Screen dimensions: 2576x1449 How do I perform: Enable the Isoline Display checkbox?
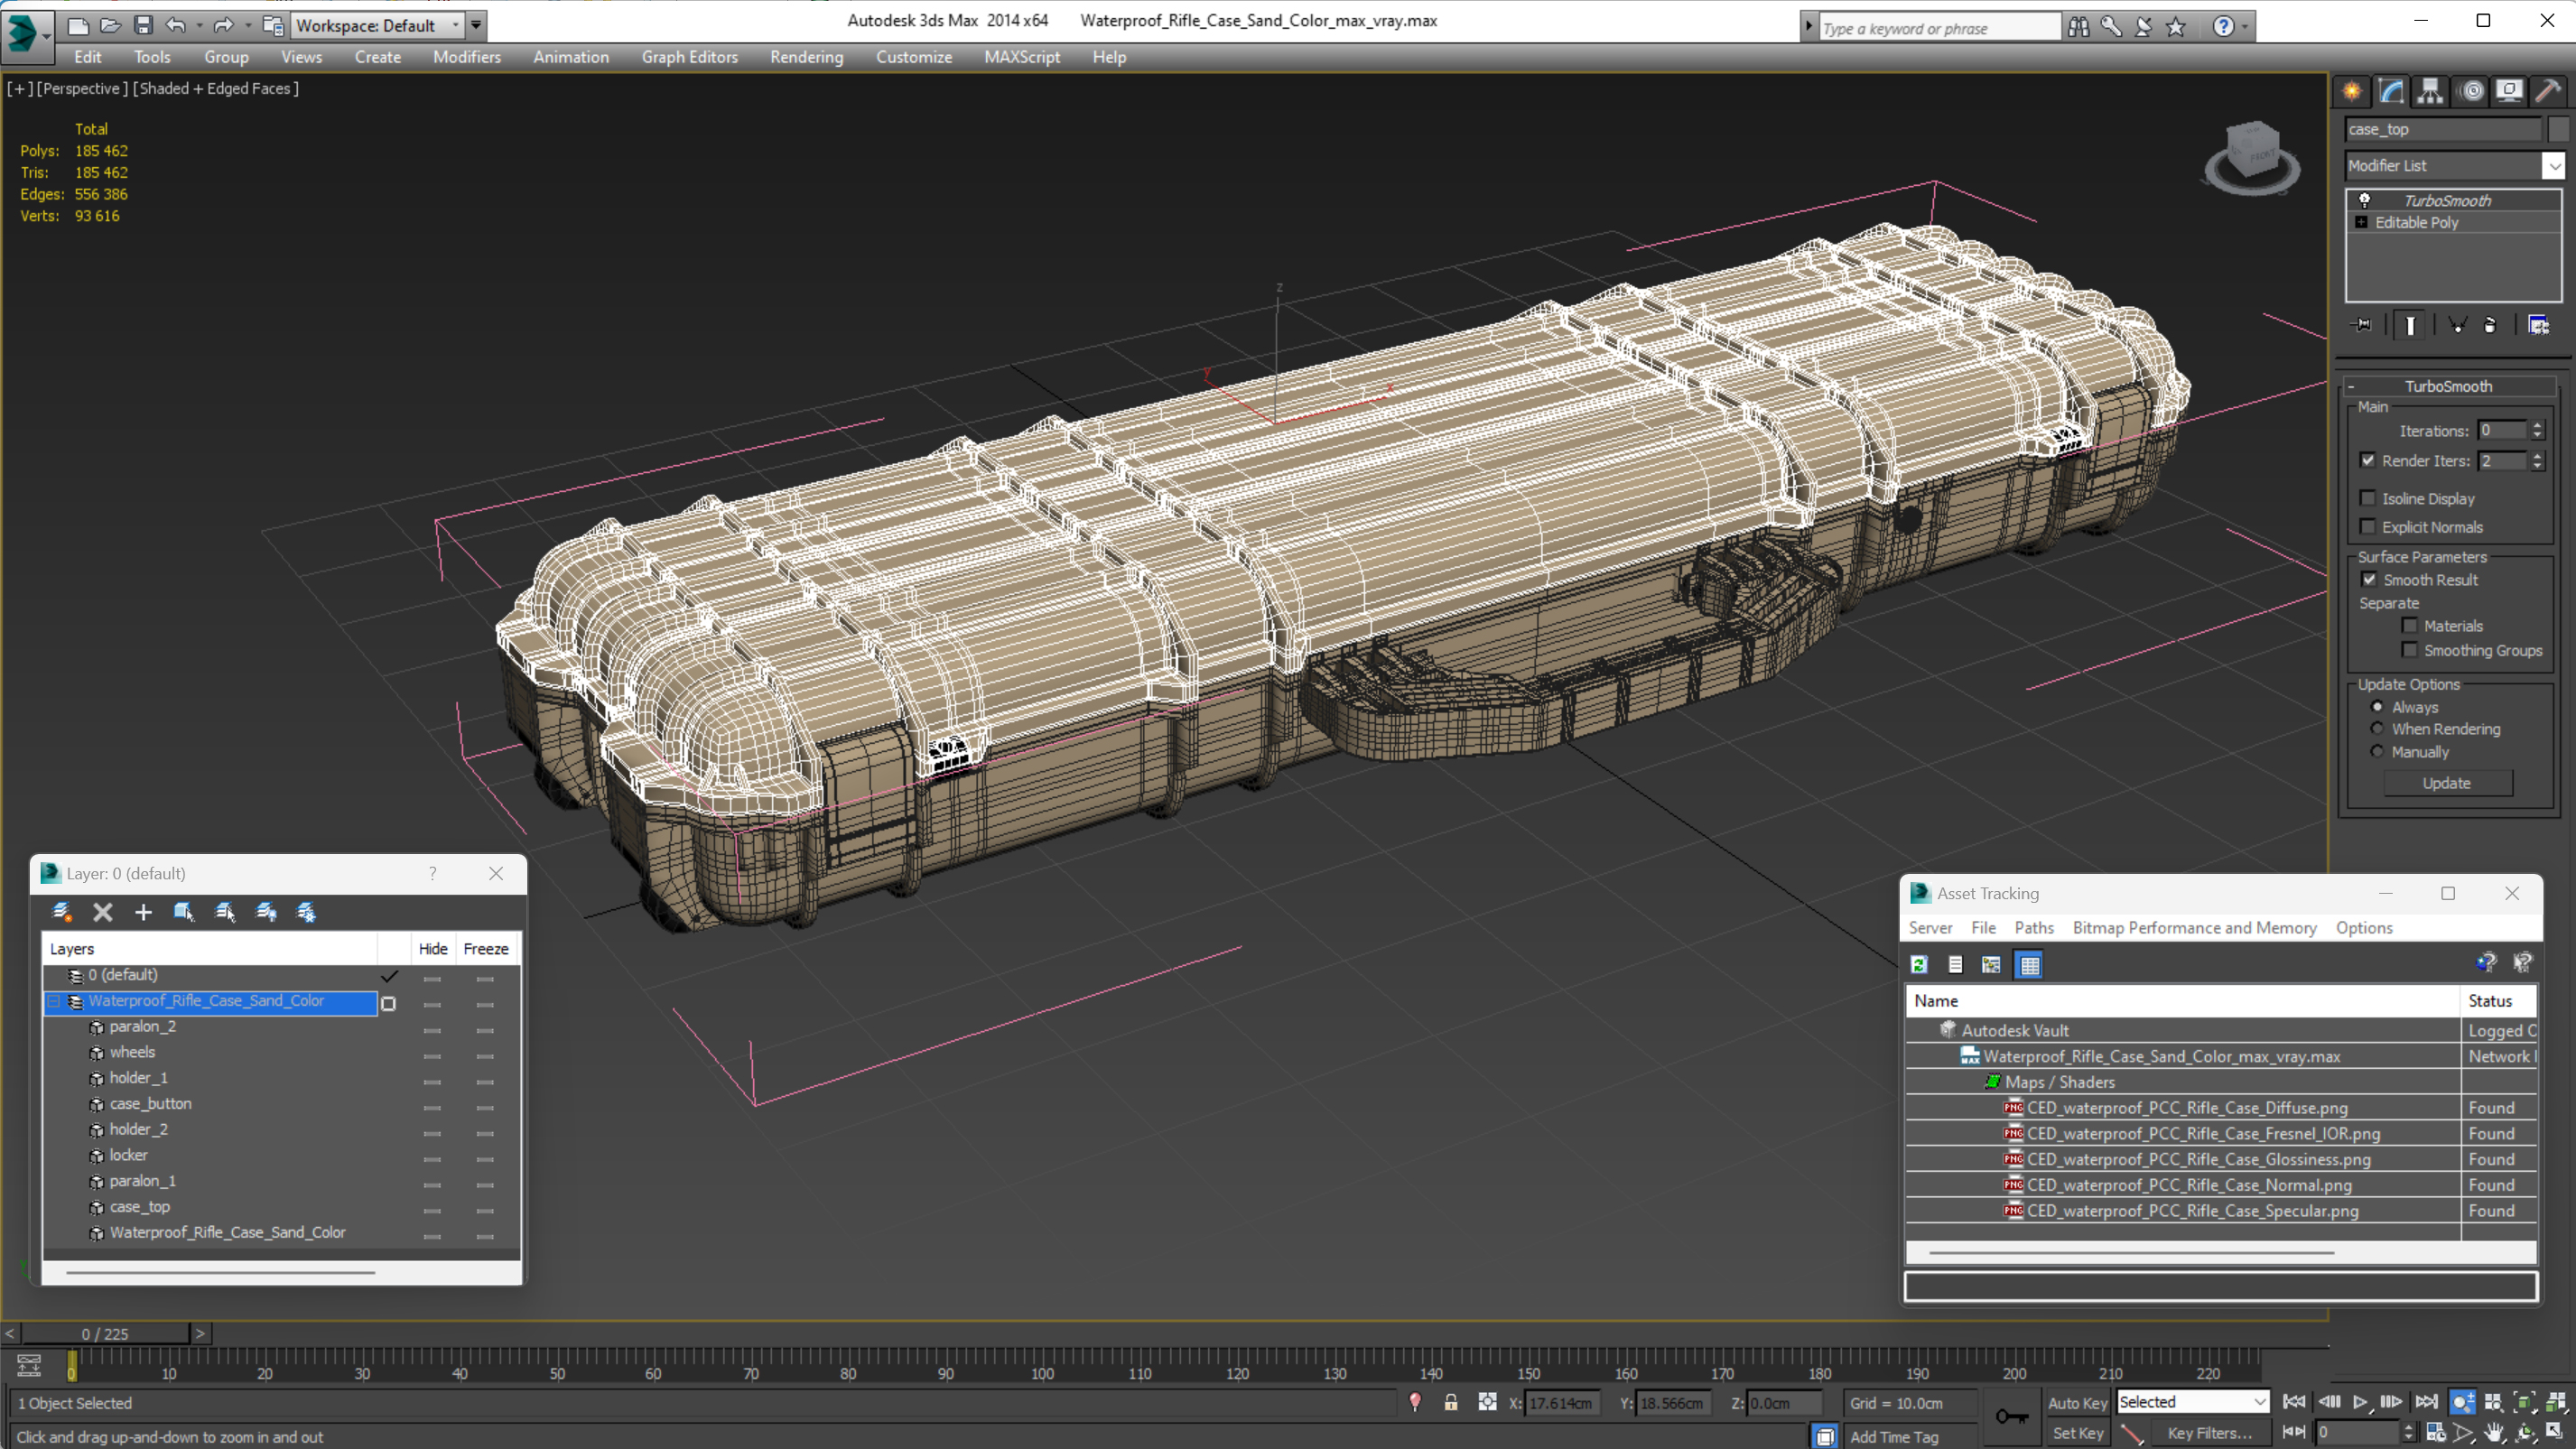[2368, 498]
